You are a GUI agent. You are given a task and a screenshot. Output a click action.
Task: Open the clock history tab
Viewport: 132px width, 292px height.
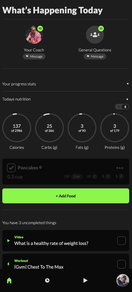[47, 280]
